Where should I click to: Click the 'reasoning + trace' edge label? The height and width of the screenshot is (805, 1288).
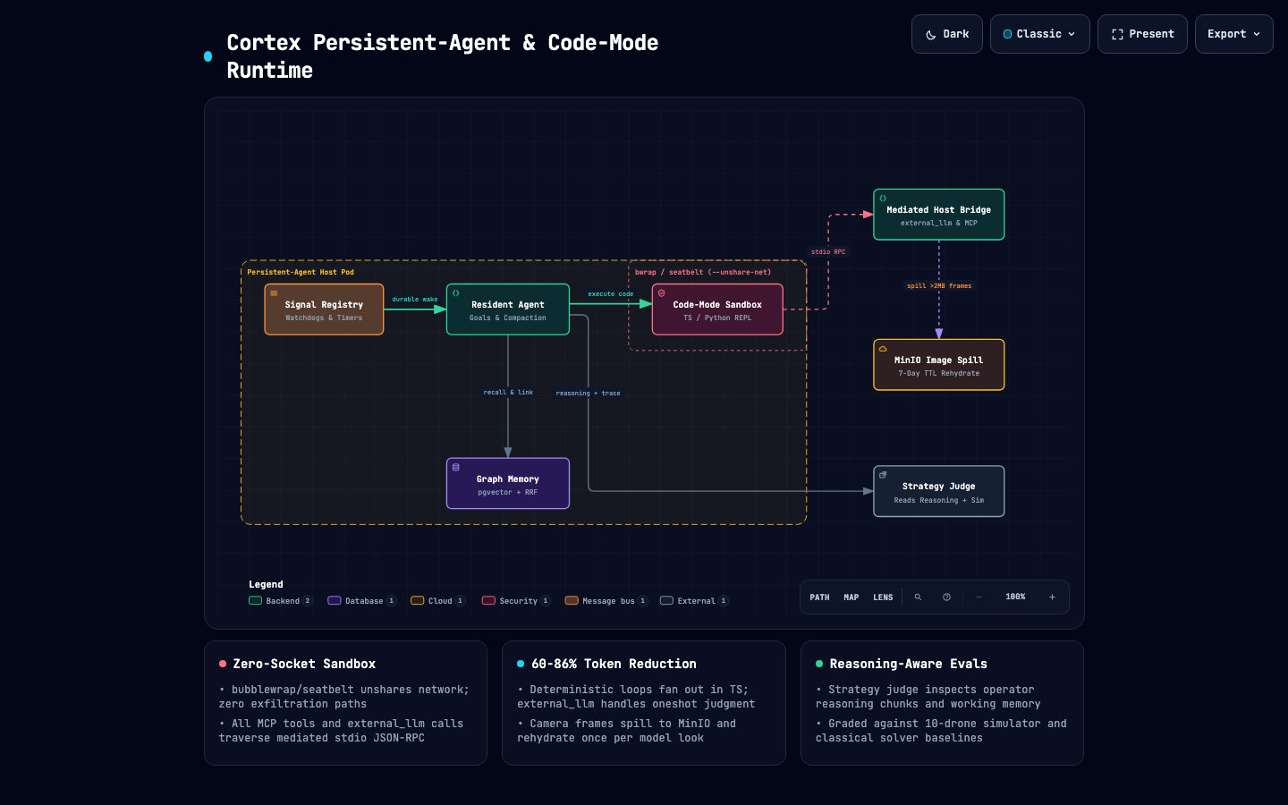tap(588, 394)
